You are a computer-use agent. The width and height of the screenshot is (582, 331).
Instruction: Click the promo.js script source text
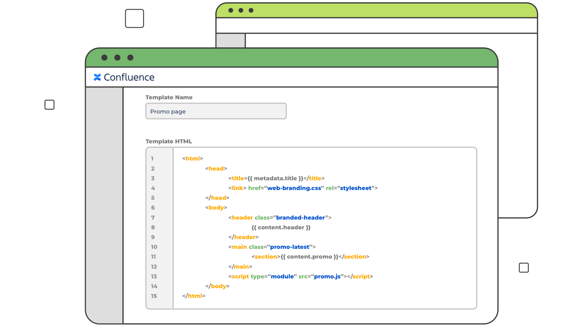pos(327,277)
